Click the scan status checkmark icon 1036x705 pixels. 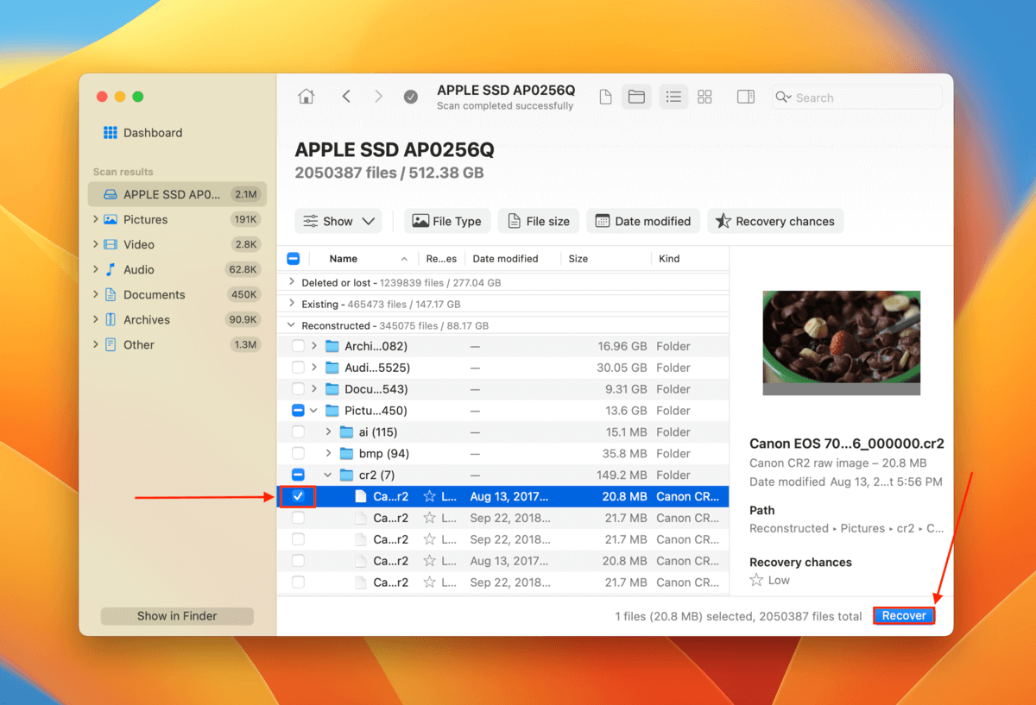click(411, 97)
